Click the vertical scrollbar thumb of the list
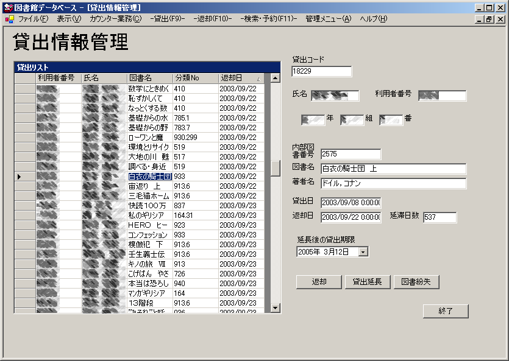The width and height of the screenshot is (509, 361). click(275, 167)
